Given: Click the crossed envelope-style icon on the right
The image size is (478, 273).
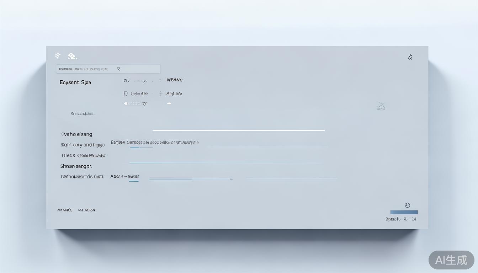Looking at the screenshot, I should (381, 106).
